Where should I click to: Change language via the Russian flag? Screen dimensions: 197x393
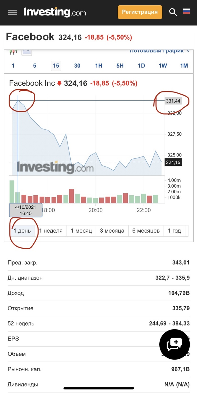point(186,11)
